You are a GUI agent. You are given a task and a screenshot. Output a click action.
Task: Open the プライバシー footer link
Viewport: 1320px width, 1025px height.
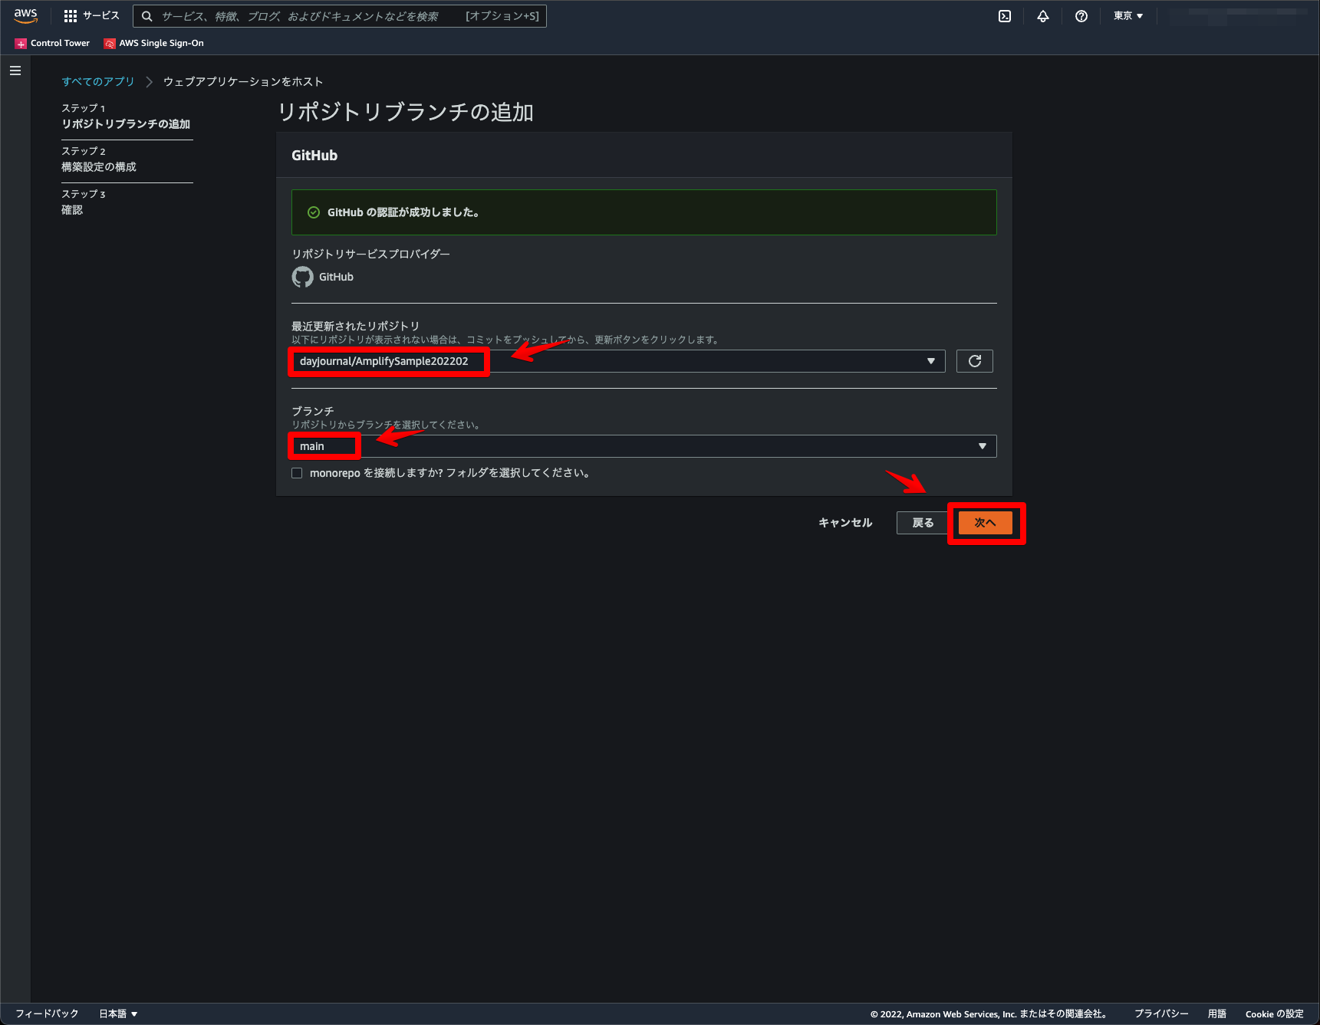pyautogui.click(x=1160, y=1014)
